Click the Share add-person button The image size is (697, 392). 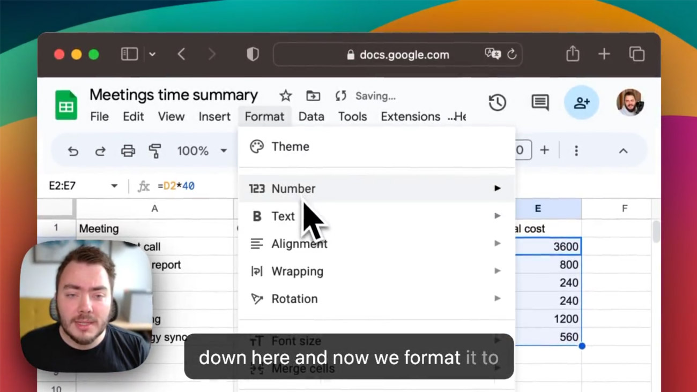582,102
